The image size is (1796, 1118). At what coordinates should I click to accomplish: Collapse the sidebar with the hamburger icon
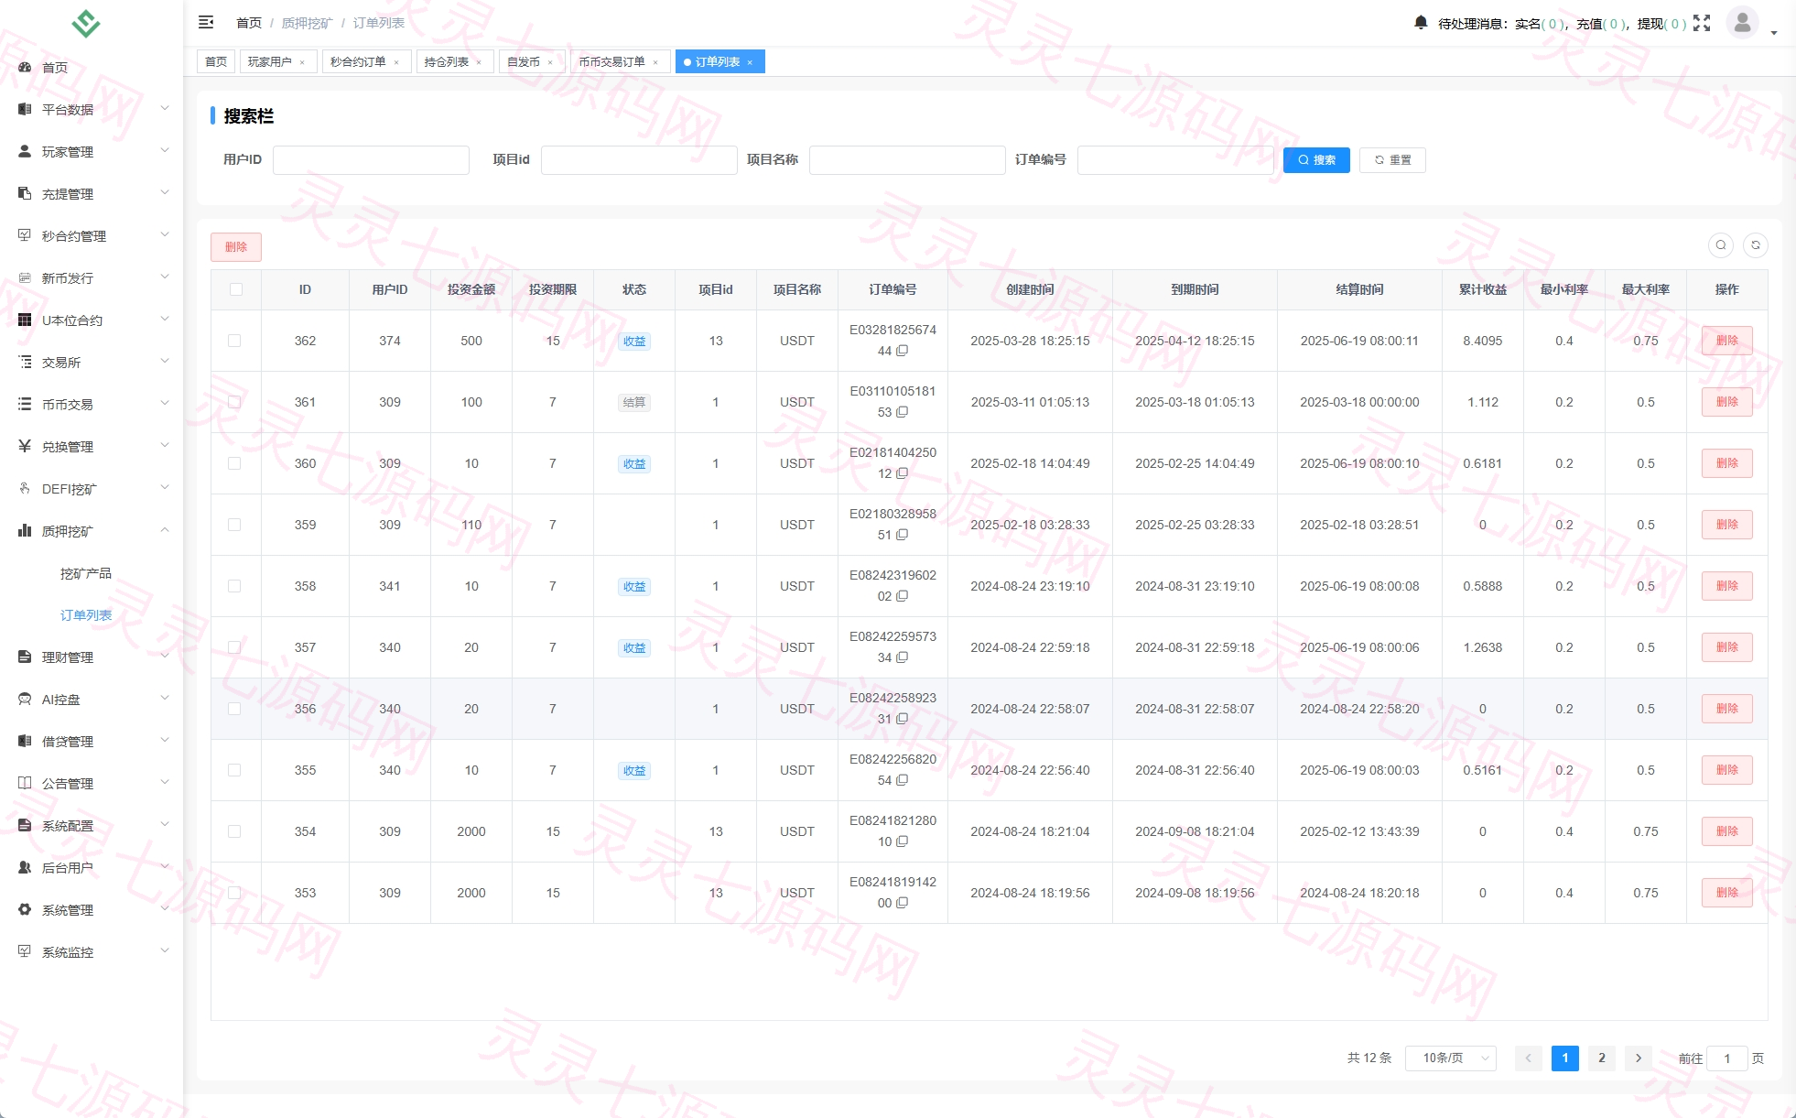(x=206, y=22)
